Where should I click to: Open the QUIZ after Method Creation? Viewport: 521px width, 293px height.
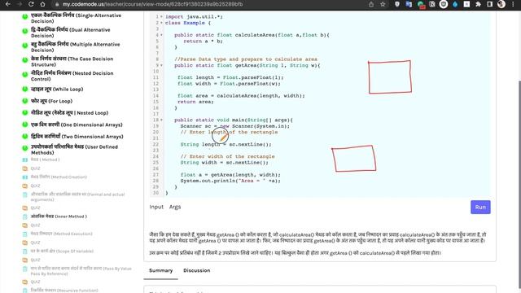(x=35, y=186)
